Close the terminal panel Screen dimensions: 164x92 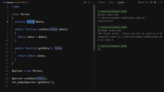pyautogui.click(x=161, y=2)
